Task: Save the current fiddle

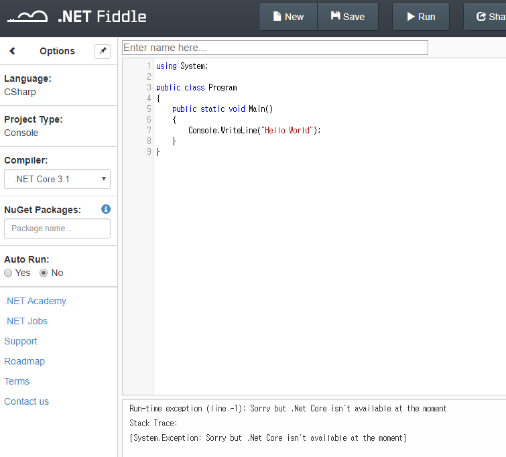Action: pyautogui.click(x=348, y=17)
